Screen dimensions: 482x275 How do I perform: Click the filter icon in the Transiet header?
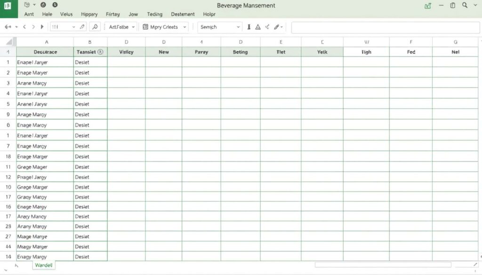100,52
